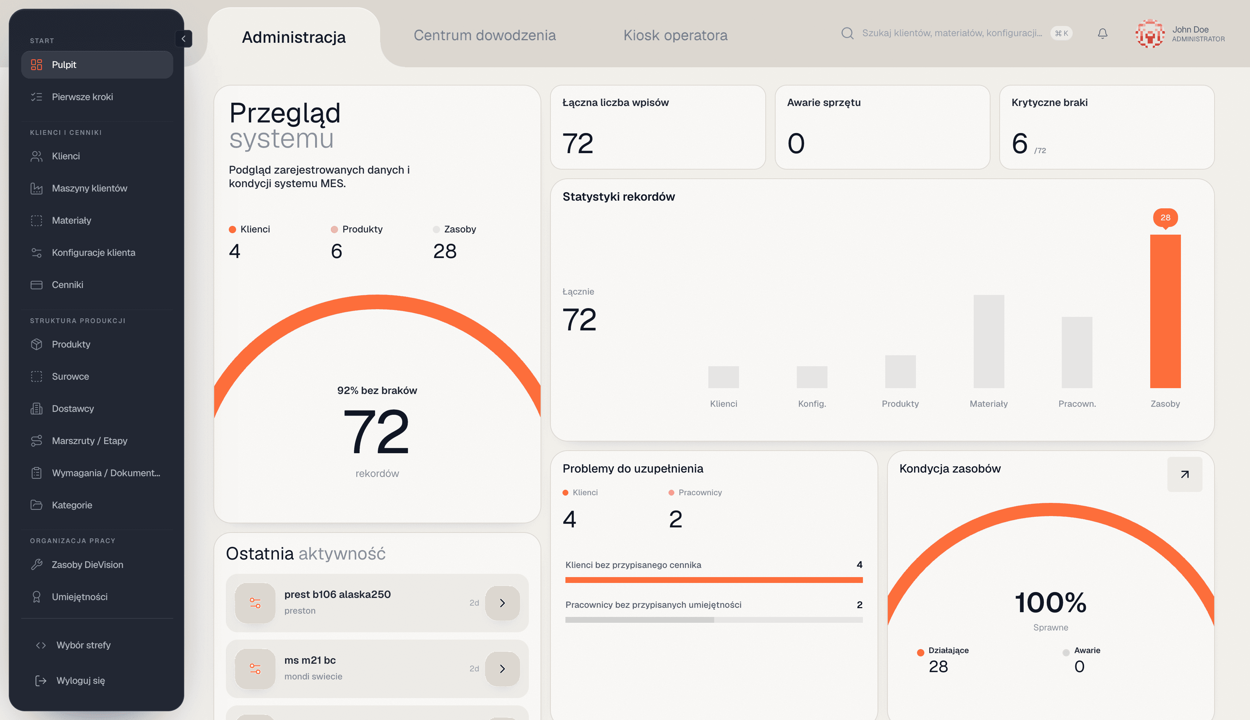Viewport: 1250px width, 720px height.
Task: Click the ⌘ K shortcut badge
Action: (x=1062, y=33)
